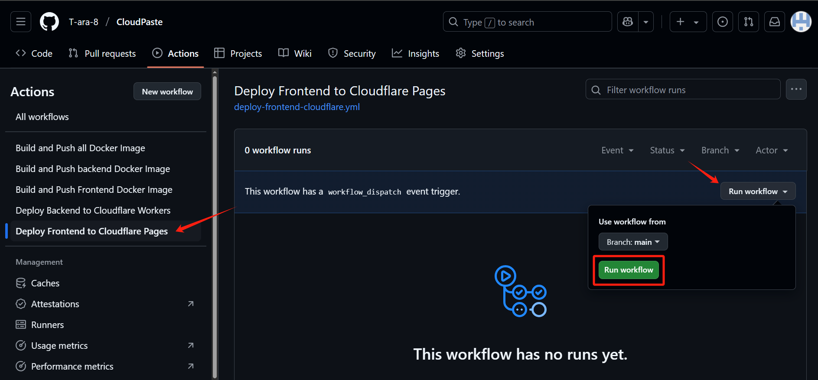Open the pull requests icon in header

(749, 22)
